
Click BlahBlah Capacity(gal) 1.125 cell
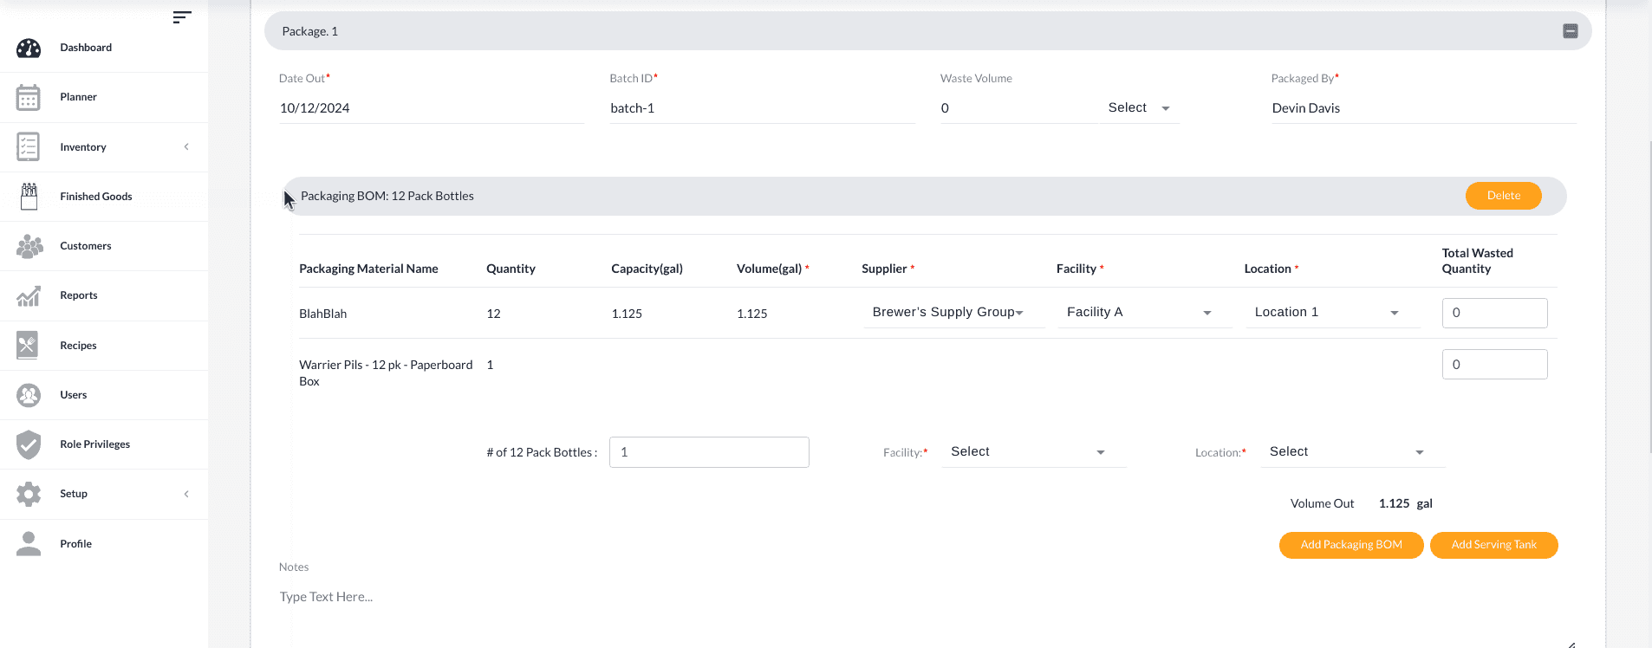click(x=627, y=314)
